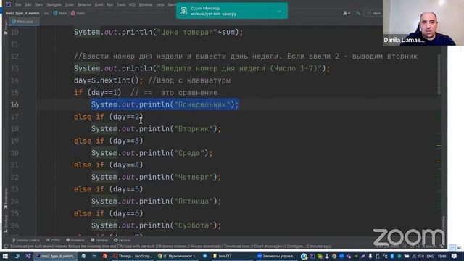
Task: Open the Edit menu
Action: tap(28, 4)
